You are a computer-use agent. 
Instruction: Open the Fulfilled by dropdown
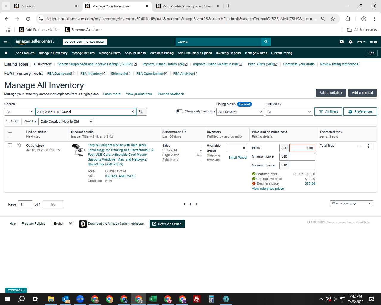[x=289, y=112]
